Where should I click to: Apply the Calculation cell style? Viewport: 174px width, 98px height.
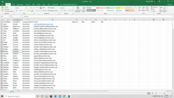tap(130, 8)
